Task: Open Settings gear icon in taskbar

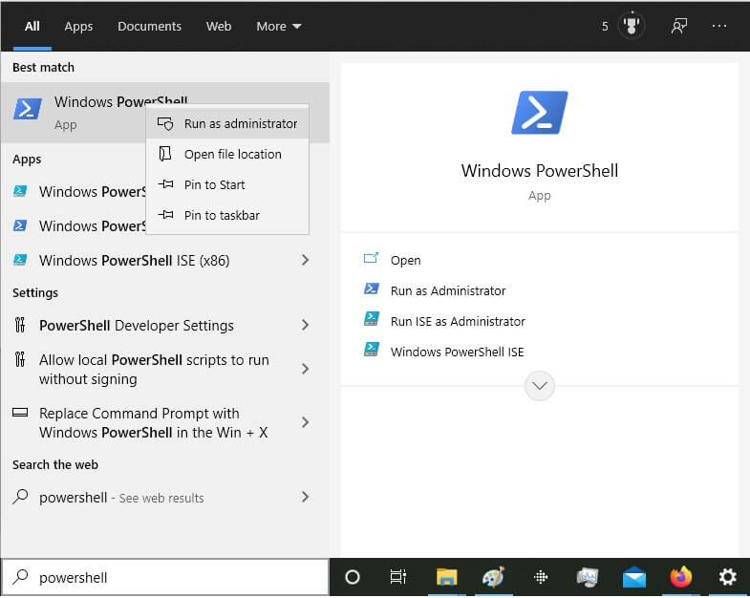Action: coord(727,577)
